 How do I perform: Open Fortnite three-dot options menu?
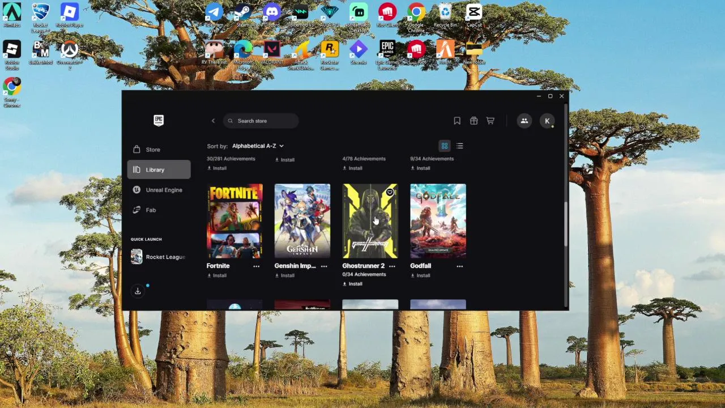pos(256,266)
